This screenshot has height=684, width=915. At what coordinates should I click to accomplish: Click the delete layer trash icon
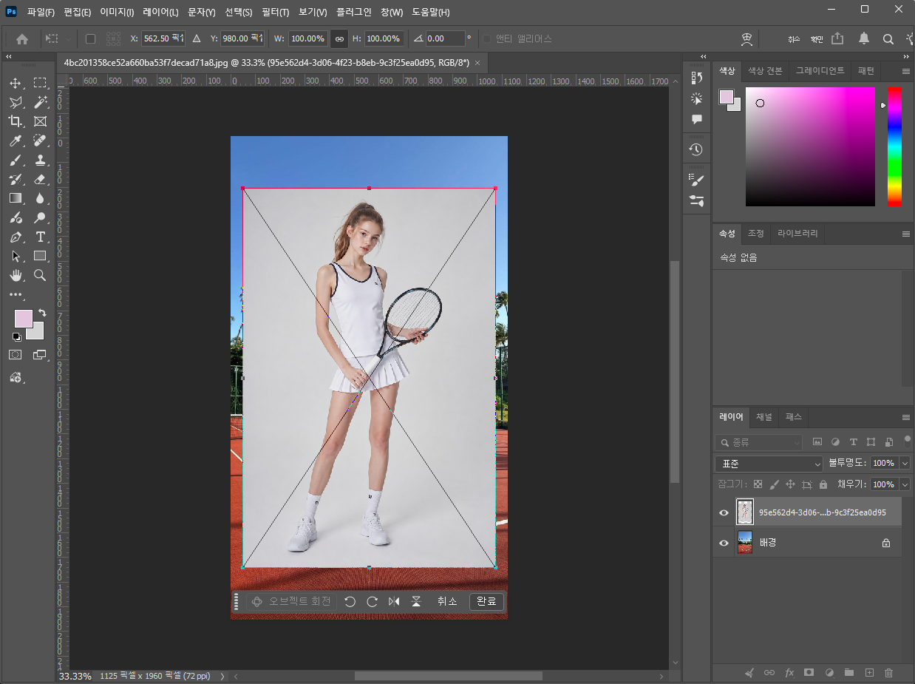(888, 673)
